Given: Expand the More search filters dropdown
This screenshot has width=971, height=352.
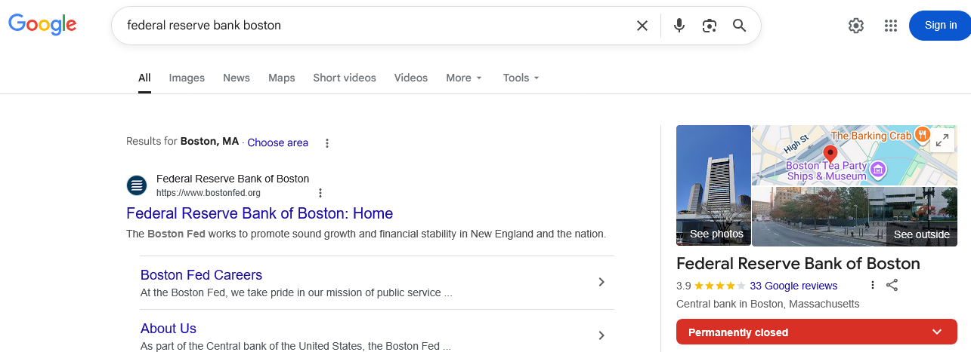Looking at the screenshot, I should coord(463,78).
